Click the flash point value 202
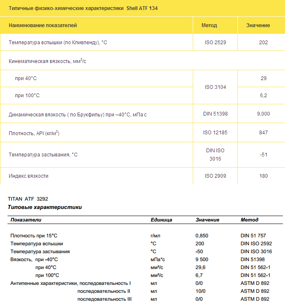This screenshot has height=302, width=285. [263, 43]
